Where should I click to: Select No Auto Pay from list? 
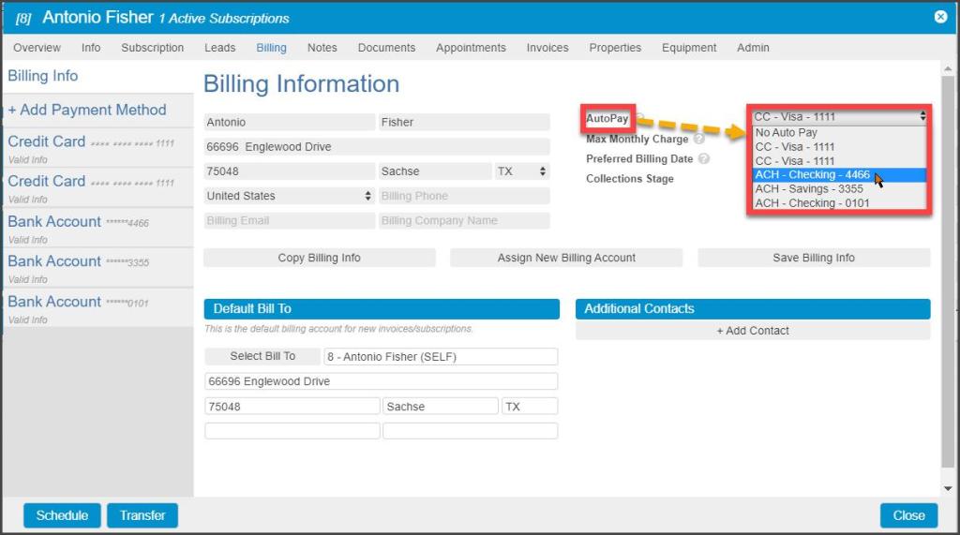[787, 133]
